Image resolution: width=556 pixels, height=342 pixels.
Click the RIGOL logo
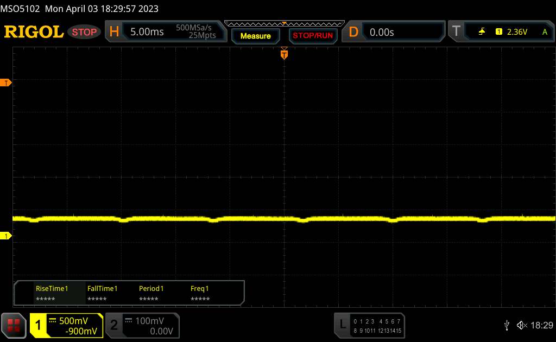pos(34,32)
